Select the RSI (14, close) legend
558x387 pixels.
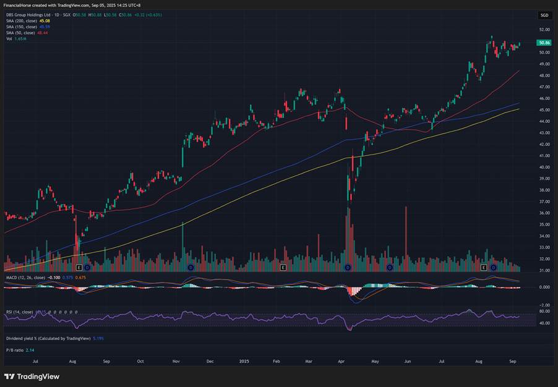click(20, 312)
